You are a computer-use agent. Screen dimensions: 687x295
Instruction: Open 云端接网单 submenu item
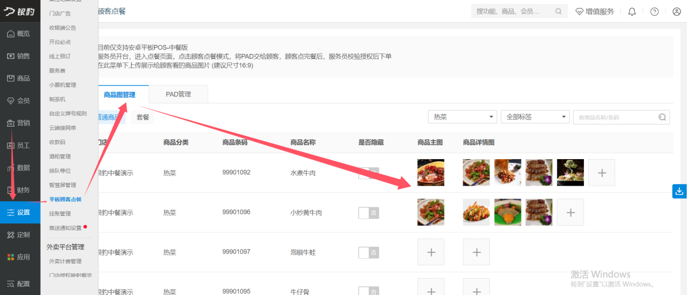pos(63,128)
